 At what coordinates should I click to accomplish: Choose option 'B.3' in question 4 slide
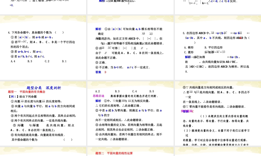tap(30, 61)
